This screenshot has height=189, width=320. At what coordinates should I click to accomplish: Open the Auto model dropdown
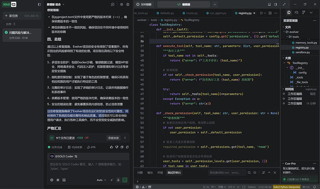point(102,180)
